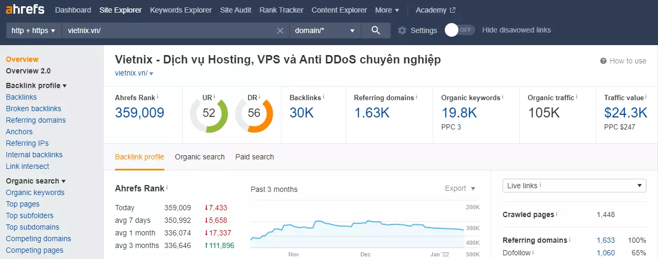The width and height of the screenshot is (658, 259).
Task: Click 359,009 Ahrefs Rank headline value
Action: point(140,113)
